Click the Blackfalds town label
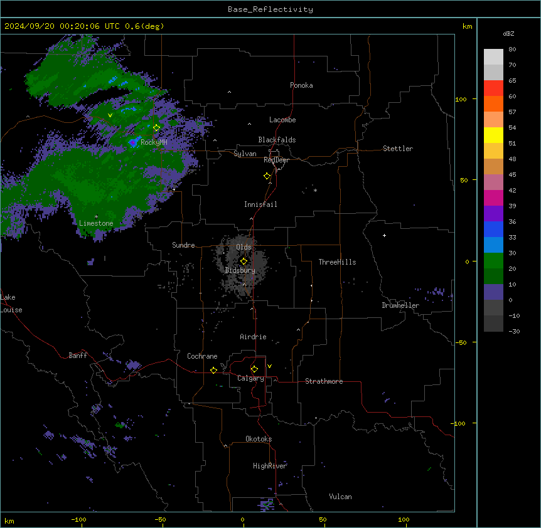This screenshot has height=528, width=541. coord(277,140)
